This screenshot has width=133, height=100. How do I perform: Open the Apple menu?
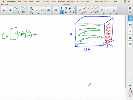pyautogui.click(x=4, y=1)
